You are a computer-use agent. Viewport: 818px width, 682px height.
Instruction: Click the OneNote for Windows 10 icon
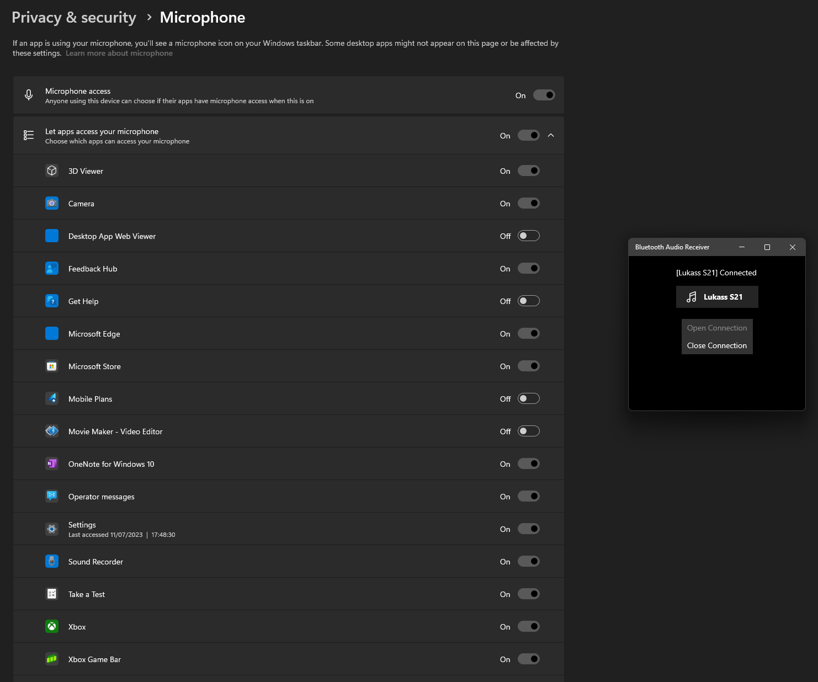click(52, 463)
